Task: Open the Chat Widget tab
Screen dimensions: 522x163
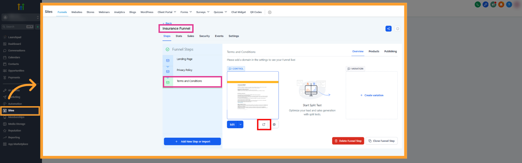Action: tap(238, 12)
